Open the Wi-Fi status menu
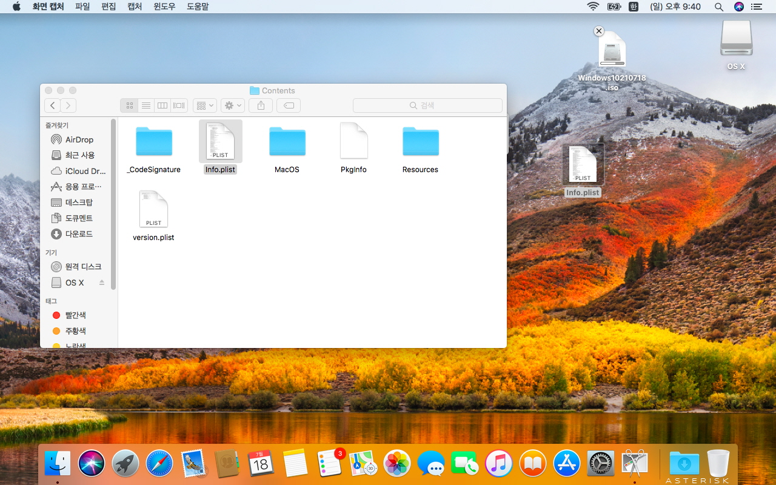Viewport: 776px width, 485px height. (x=593, y=7)
